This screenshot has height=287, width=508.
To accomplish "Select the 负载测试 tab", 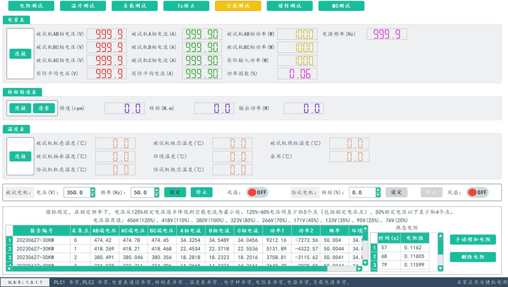I will (x=134, y=6).
